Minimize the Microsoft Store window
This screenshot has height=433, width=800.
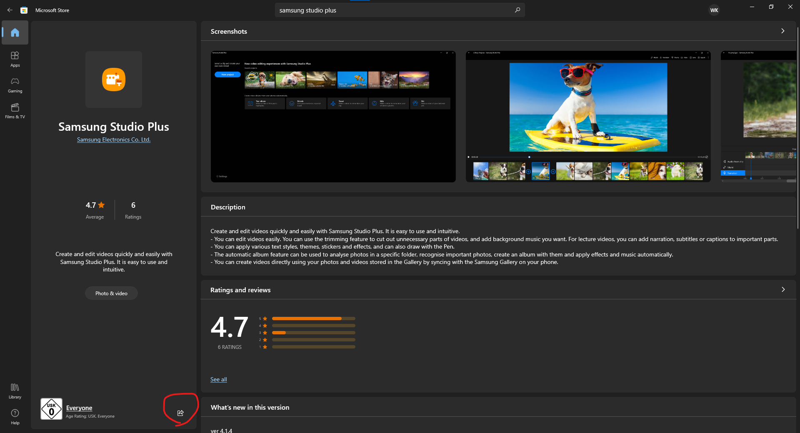click(x=752, y=7)
